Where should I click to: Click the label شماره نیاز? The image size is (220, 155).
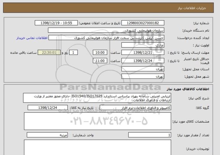click(x=201, y=23)
